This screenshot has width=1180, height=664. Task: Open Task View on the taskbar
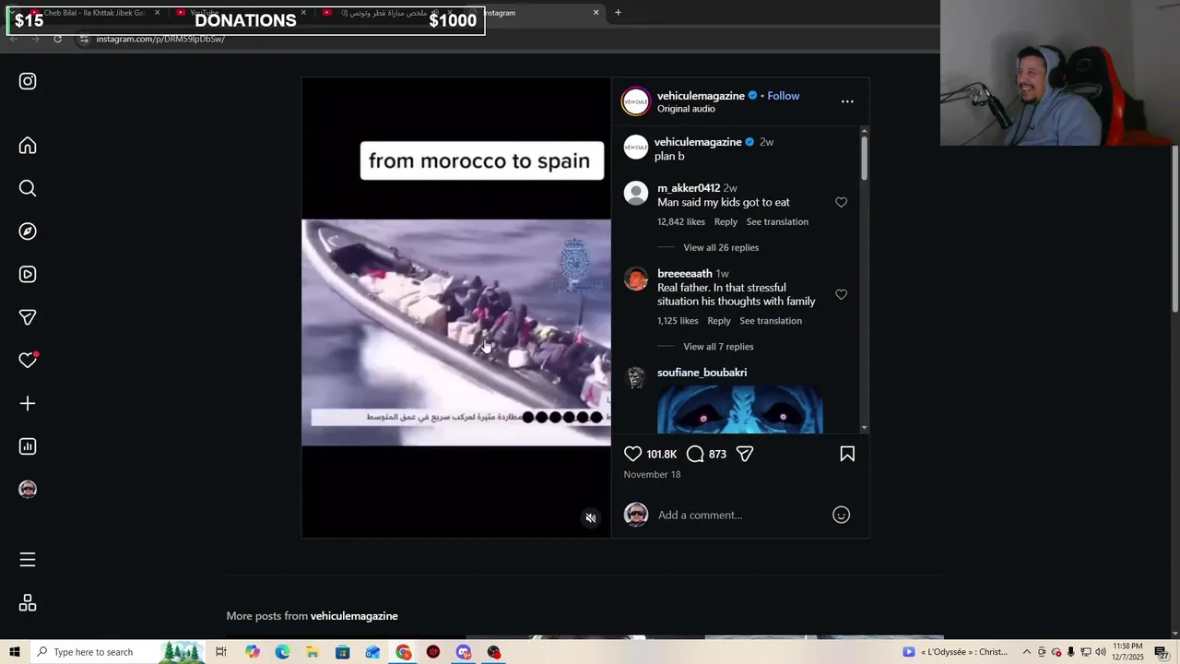(x=221, y=652)
